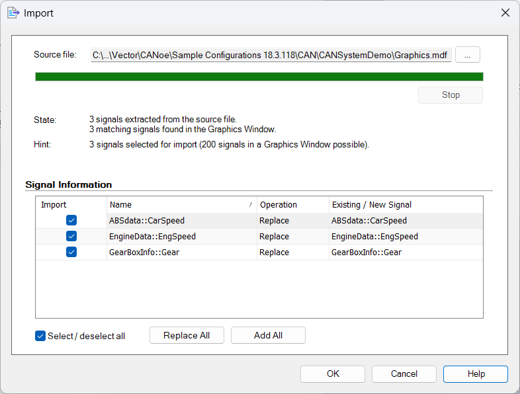This screenshot has height=394, width=520.
Task: Select the EngineData::EngSpeed name cell
Action: tap(182, 237)
